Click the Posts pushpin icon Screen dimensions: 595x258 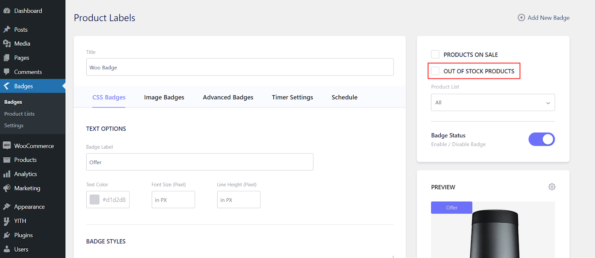coord(7,29)
